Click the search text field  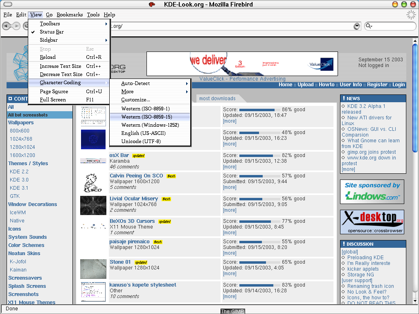click(394, 26)
